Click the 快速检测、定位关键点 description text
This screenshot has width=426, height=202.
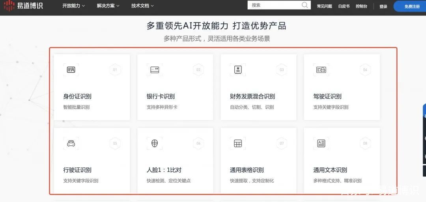tap(168, 181)
